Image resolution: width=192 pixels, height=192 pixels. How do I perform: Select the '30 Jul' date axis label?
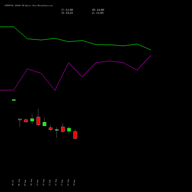(x=13, y=183)
